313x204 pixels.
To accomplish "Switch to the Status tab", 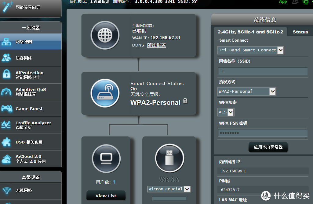I will 300,32.
